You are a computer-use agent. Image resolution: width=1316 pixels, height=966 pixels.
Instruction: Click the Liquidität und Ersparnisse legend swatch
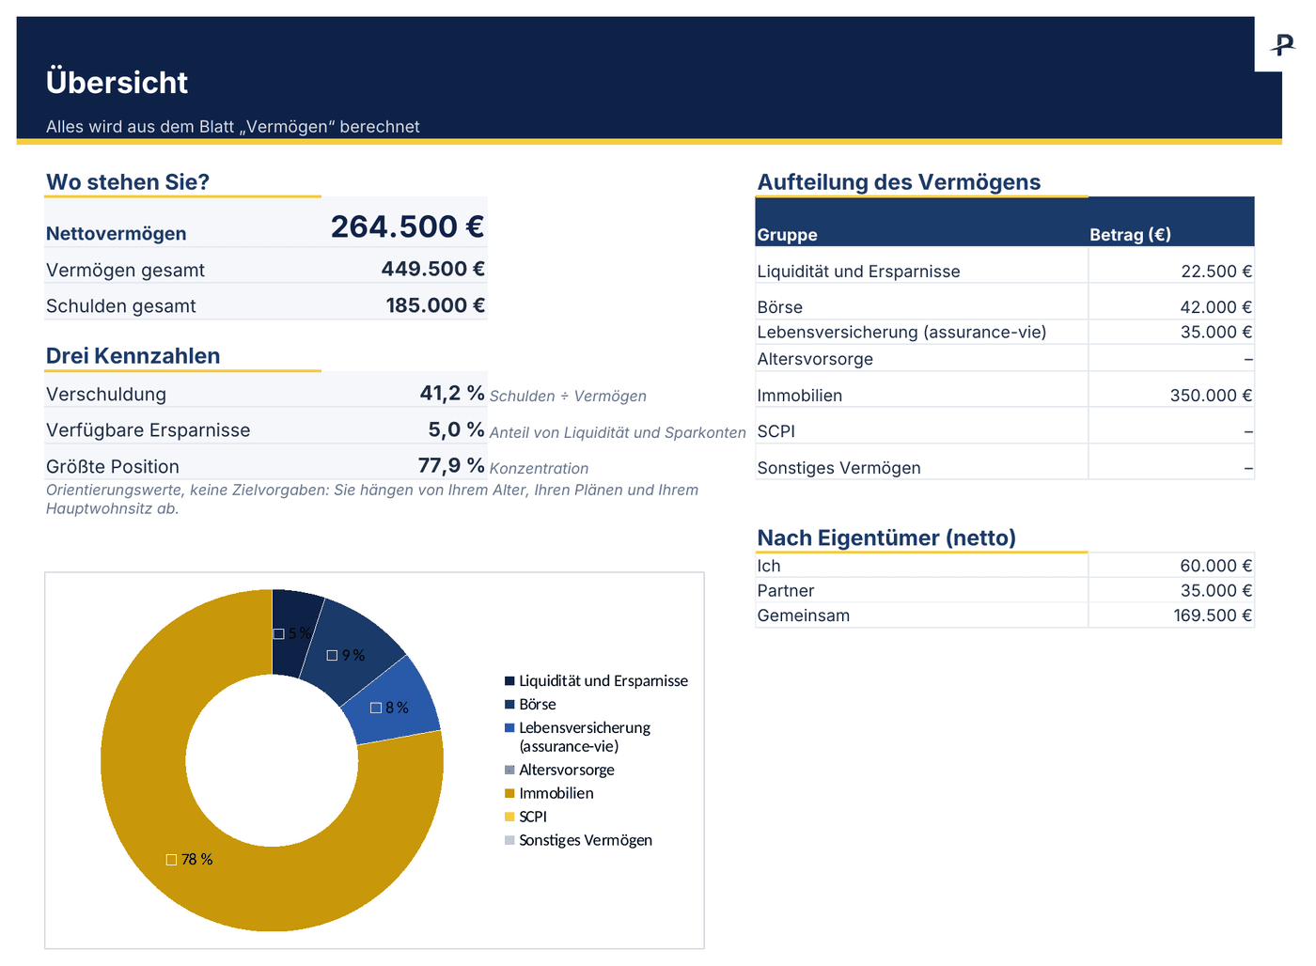[509, 680]
